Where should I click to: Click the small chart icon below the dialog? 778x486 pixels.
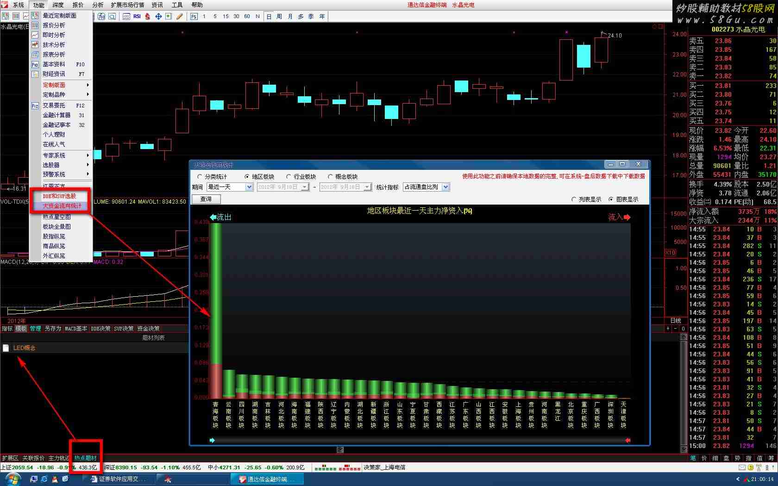pos(340,449)
